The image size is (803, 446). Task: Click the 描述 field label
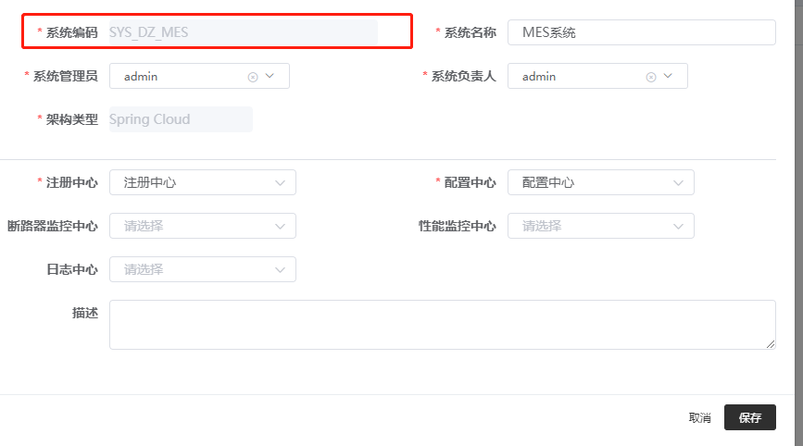click(x=84, y=313)
